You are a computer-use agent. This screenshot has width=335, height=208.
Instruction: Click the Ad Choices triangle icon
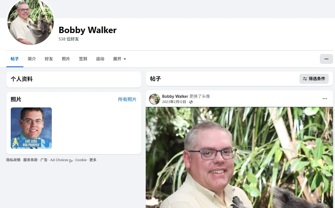click(x=71, y=160)
